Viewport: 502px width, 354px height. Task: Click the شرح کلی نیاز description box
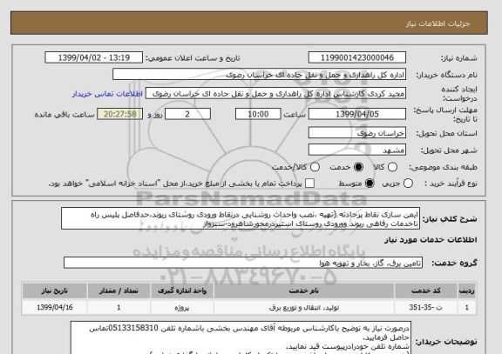tap(241, 218)
